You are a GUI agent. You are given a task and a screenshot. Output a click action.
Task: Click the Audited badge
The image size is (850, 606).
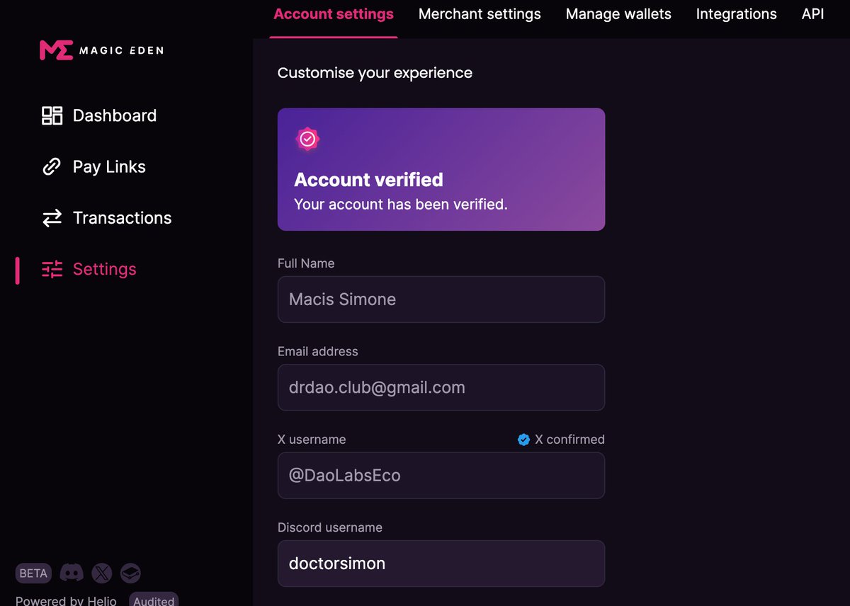click(154, 600)
